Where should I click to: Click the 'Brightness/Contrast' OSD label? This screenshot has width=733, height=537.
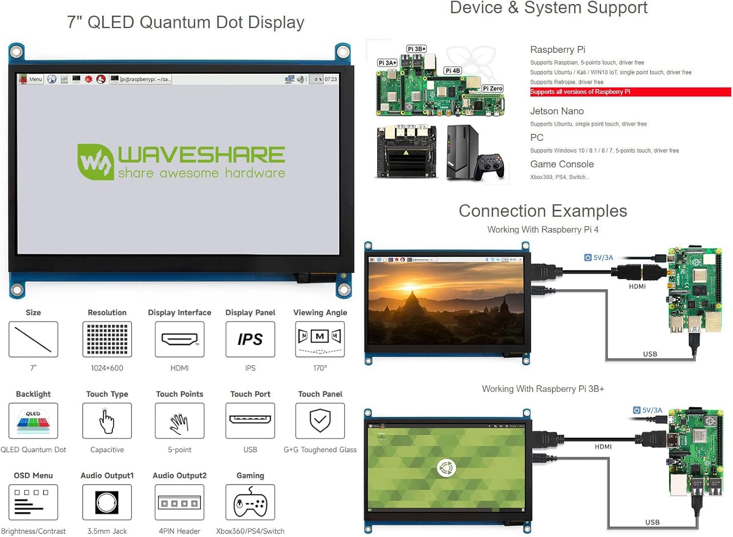33,531
